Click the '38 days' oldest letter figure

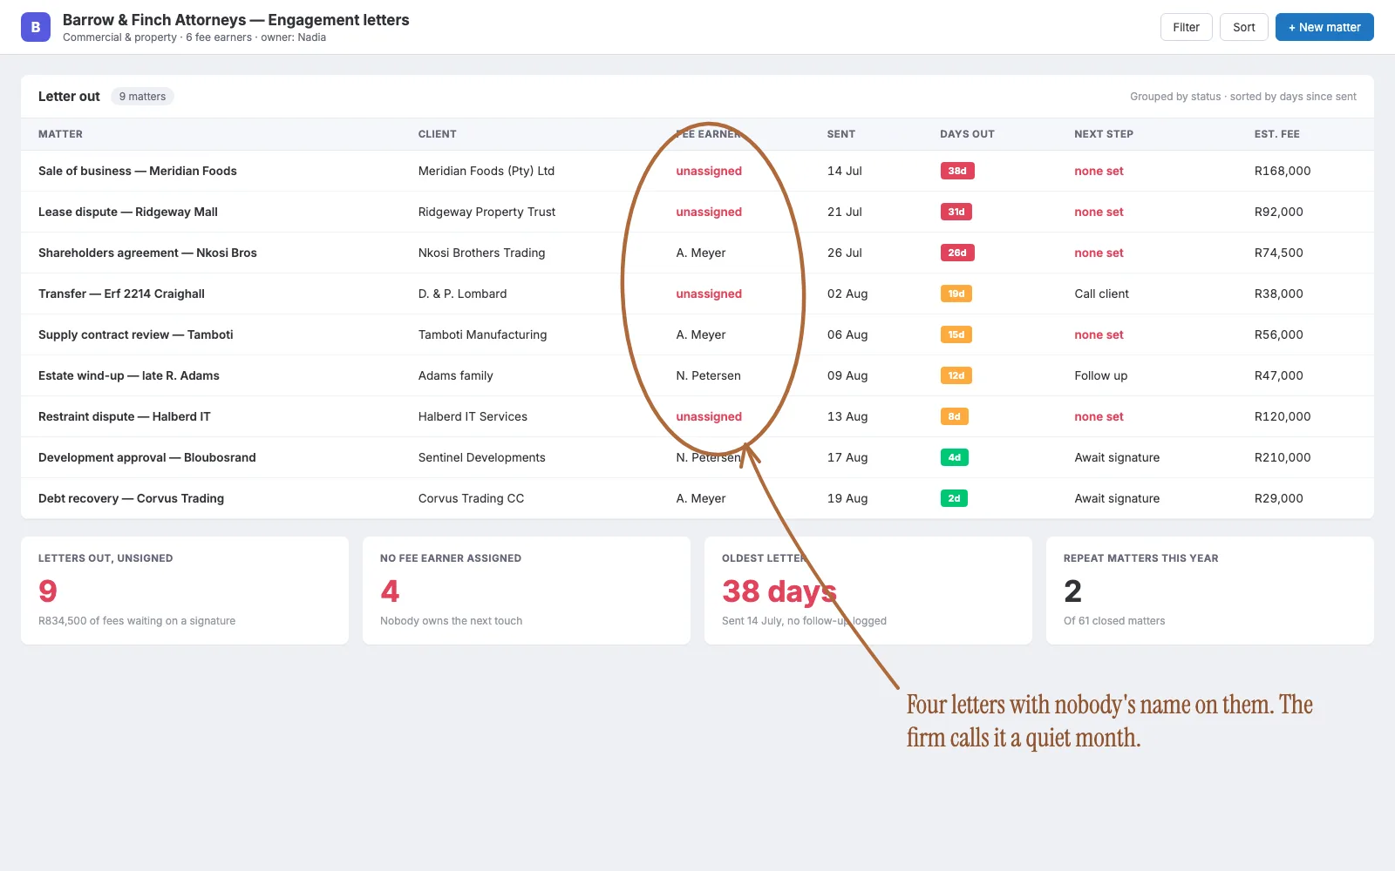tap(779, 591)
